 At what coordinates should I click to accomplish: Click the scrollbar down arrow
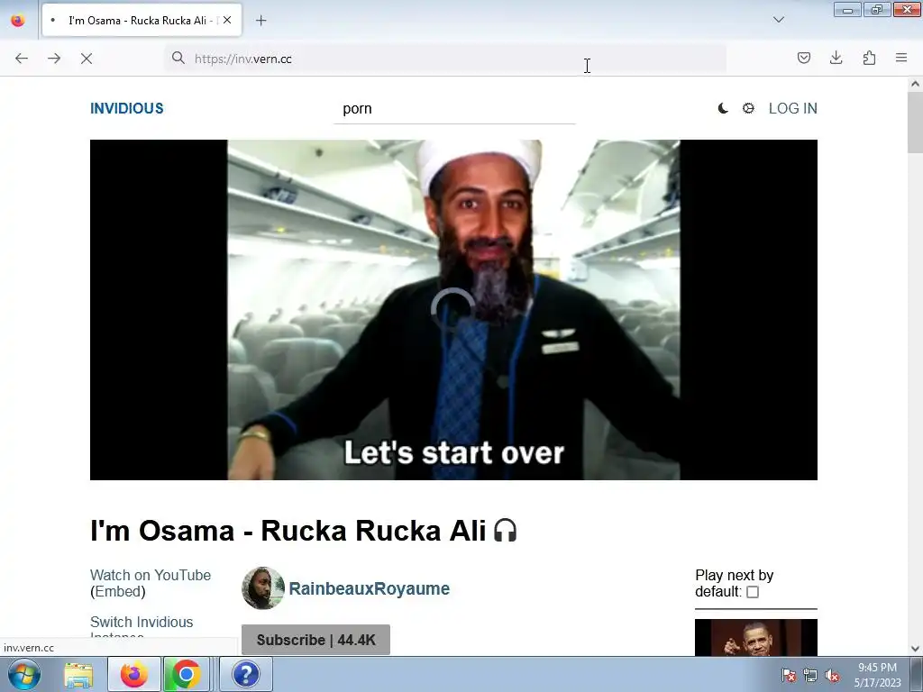point(915,649)
